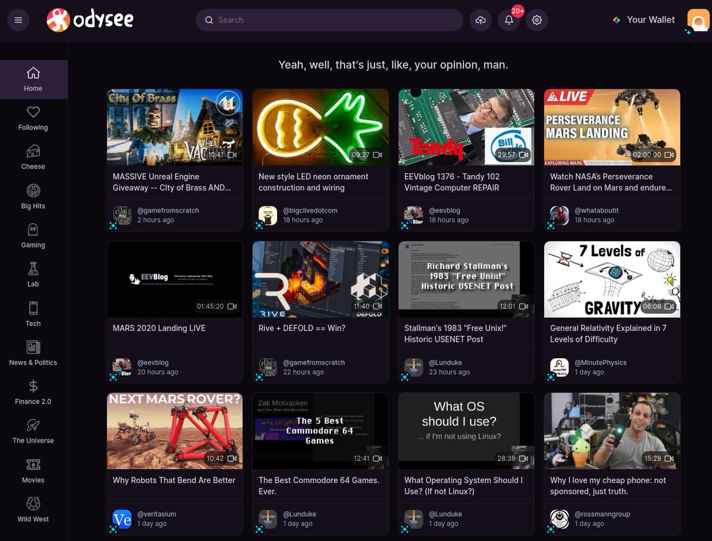
Task: Open title Stallman's 1983 Free Unix
Action: point(456,333)
